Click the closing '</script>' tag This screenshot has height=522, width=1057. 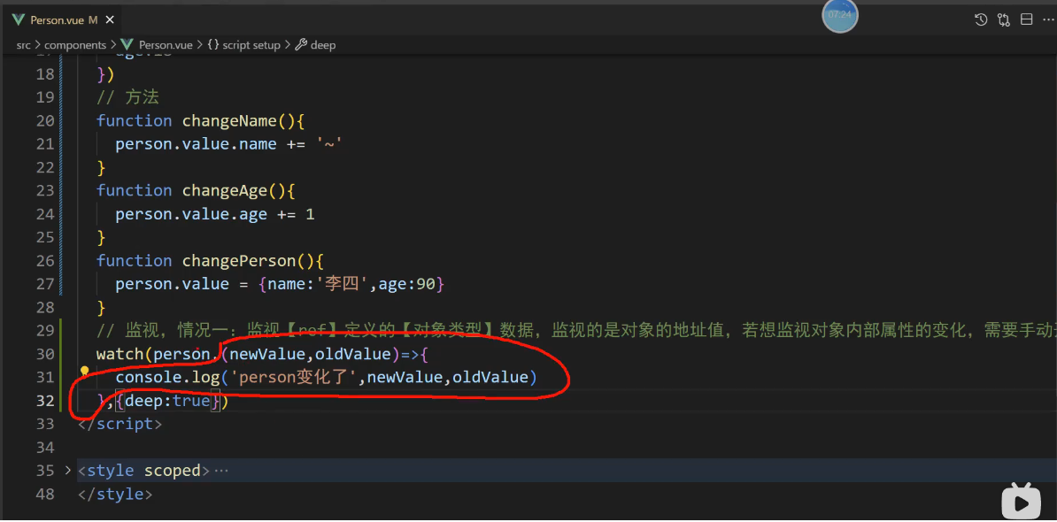pos(120,425)
